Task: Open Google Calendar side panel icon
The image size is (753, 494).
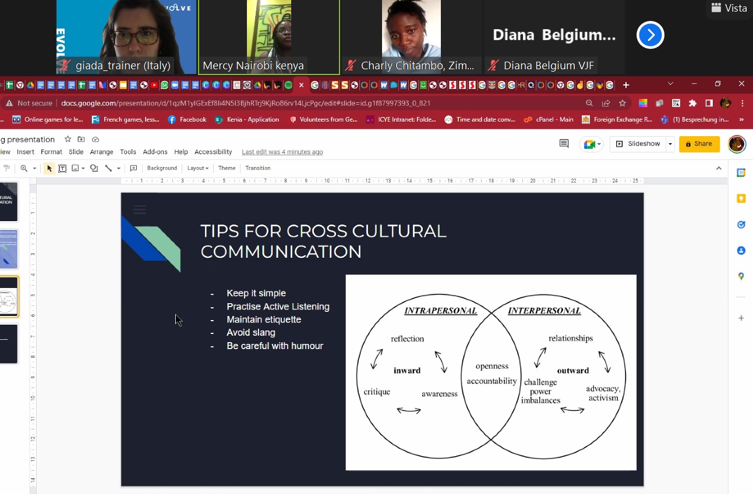Action: [x=741, y=173]
